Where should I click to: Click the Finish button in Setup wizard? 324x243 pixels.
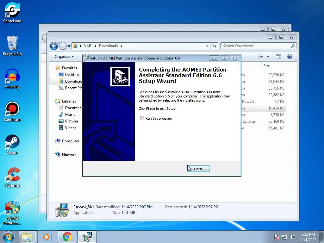(198, 169)
